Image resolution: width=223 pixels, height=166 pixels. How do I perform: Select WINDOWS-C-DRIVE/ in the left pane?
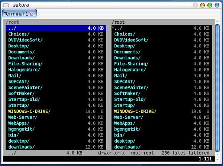pyautogui.click(x=56, y=112)
